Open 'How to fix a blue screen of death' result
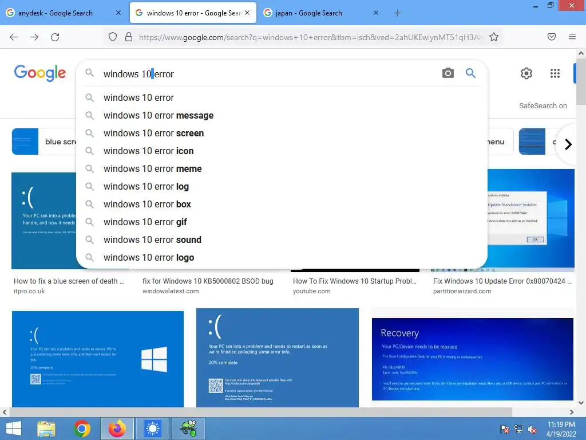586x440 pixels. tap(69, 281)
